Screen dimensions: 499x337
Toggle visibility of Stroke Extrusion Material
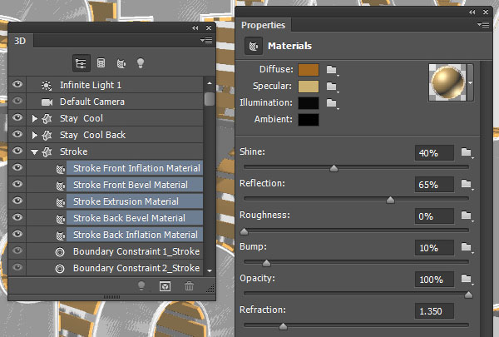[x=17, y=201]
